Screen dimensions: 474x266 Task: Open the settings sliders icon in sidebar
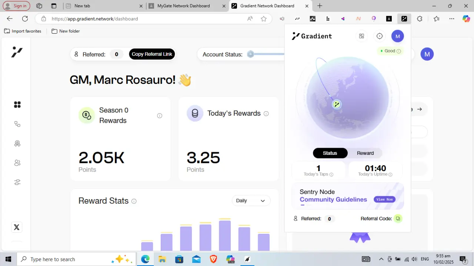17,182
